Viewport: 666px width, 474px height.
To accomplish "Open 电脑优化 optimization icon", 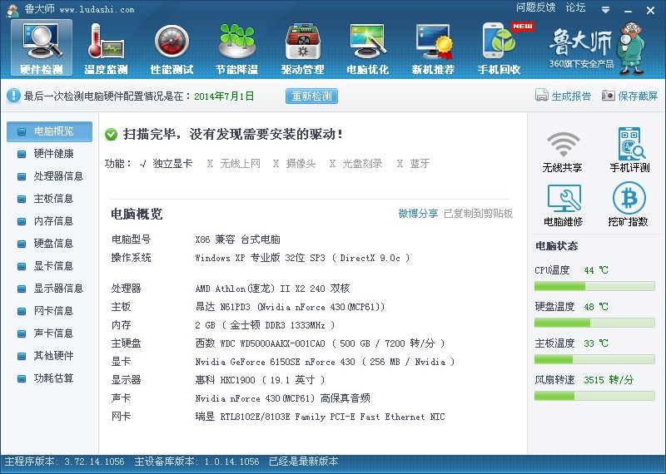I will (x=368, y=47).
